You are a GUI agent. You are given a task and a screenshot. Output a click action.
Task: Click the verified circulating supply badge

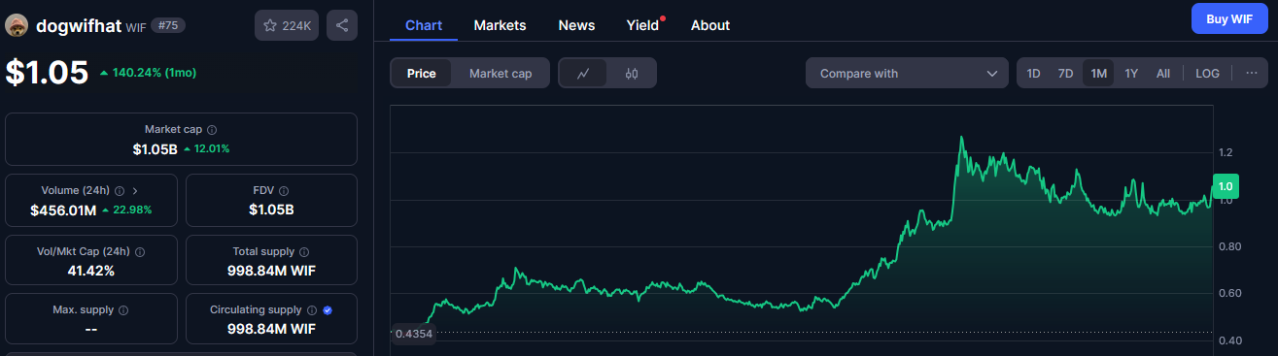(x=328, y=310)
